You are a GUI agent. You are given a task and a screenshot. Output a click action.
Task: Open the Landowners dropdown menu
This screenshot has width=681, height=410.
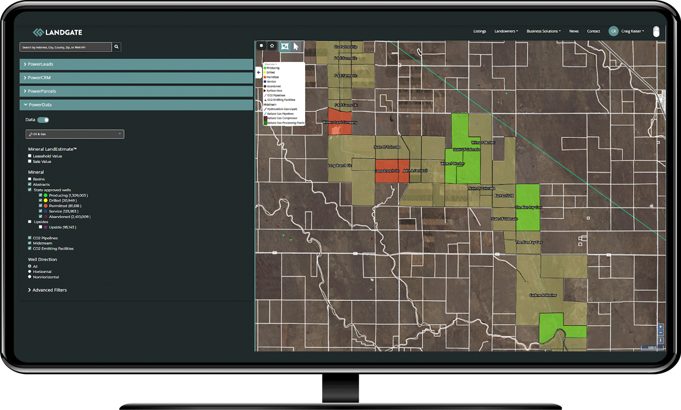pos(506,31)
